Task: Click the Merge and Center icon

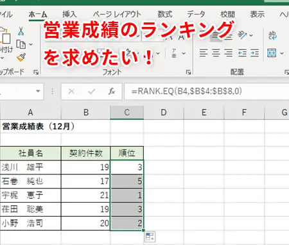Action: click(x=272, y=53)
